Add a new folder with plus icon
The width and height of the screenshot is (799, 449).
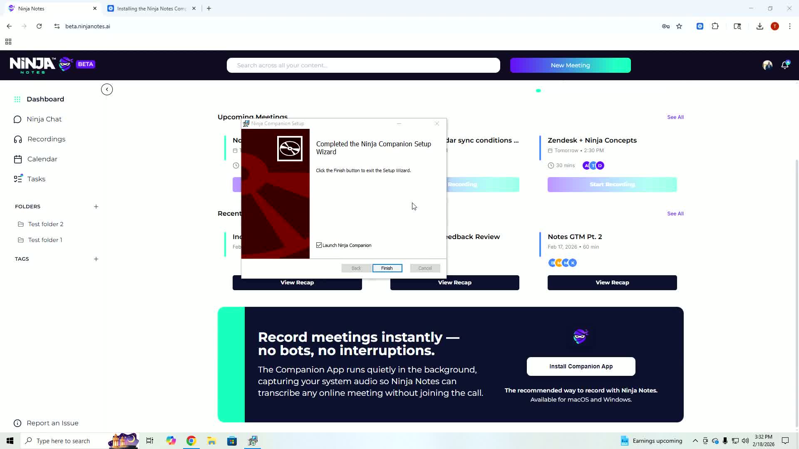tap(96, 207)
